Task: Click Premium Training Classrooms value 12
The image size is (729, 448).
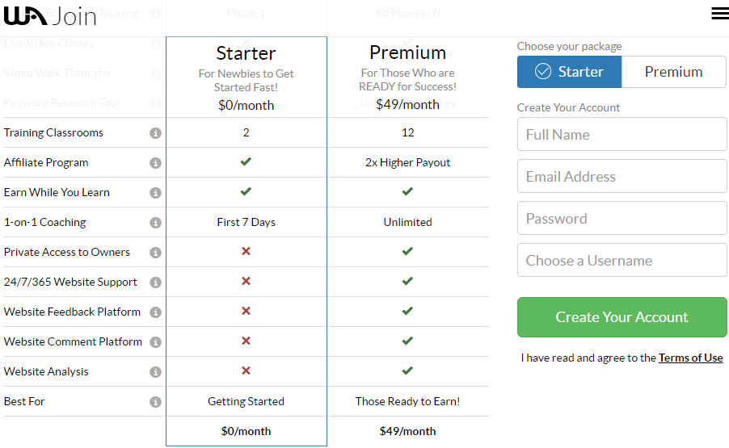Action: pyautogui.click(x=407, y=132)
